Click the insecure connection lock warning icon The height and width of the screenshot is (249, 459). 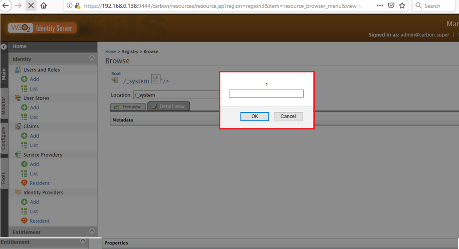[78, 6]
